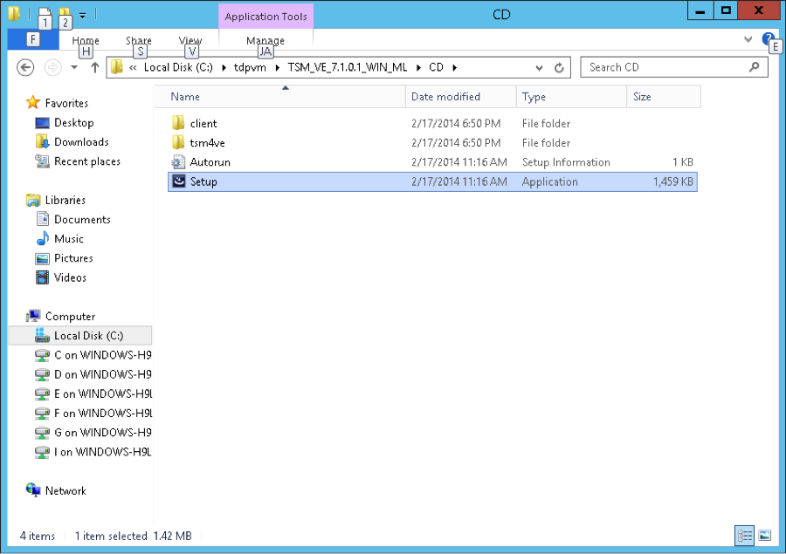This screenshot has height=554, width=786.
Task: Click tdpvm in the address path
Action: point(250,67)
